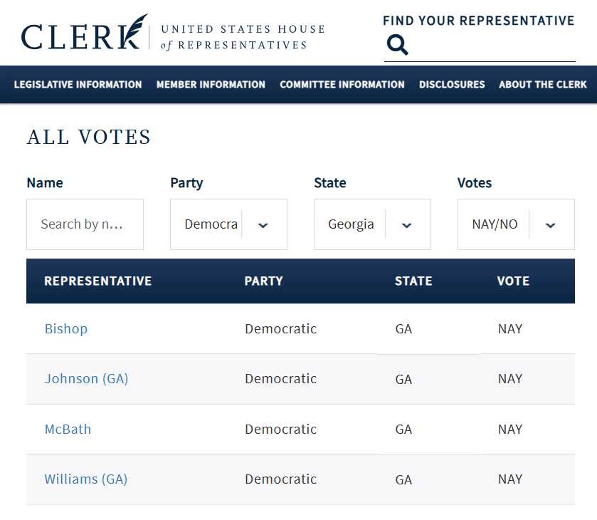Click the Vote column header
This screenshot has width=597, height=520.
(x=513, y=281)
